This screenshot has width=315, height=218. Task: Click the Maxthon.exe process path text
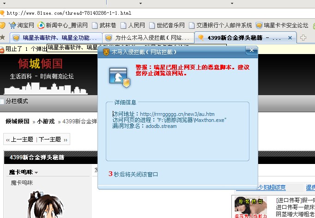(192, 120)
